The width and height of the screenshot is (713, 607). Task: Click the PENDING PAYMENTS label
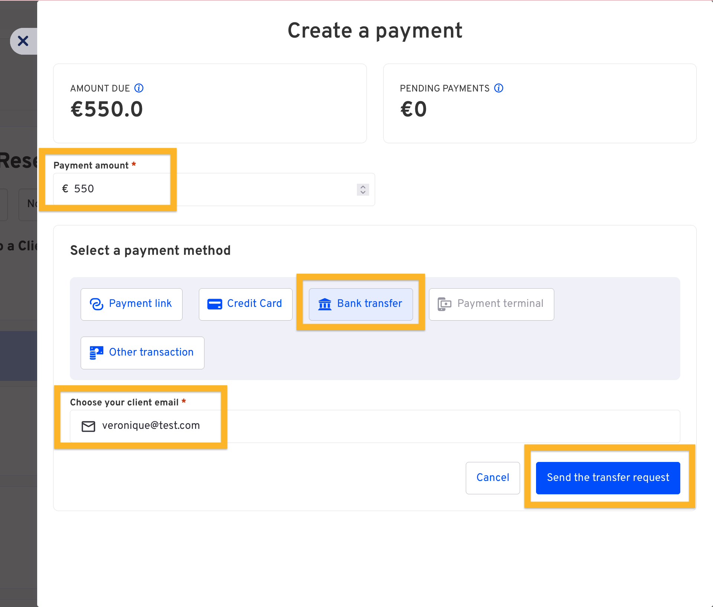445,89
